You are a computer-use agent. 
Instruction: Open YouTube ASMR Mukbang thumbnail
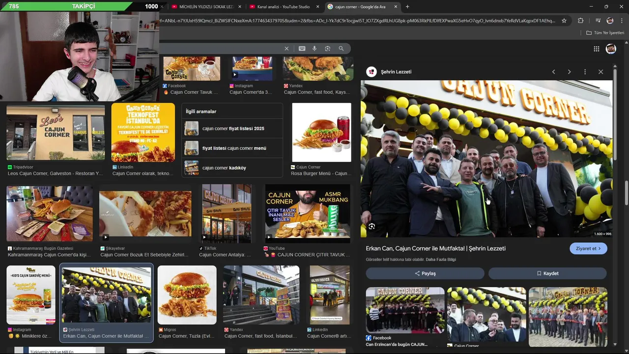308,213
